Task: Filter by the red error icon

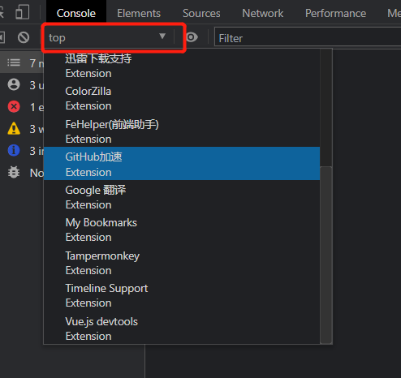Action: (14, 106)
